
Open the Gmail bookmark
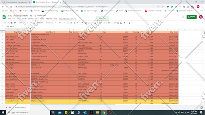tap(14, 11)
